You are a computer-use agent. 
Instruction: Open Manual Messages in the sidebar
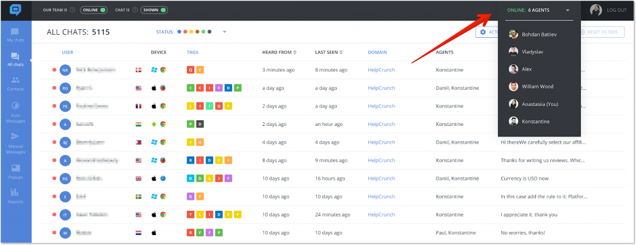16,143
